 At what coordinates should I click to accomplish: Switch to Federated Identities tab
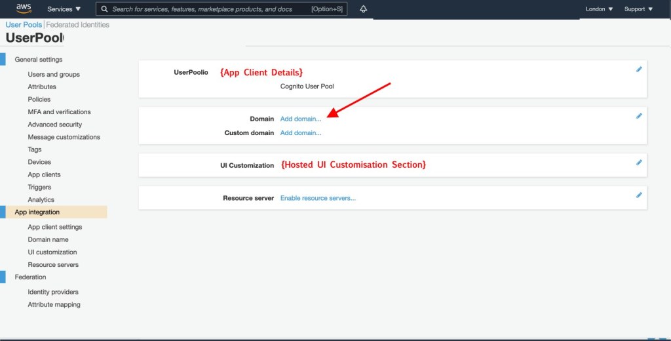pyautogui.click(x=77, y=25)
